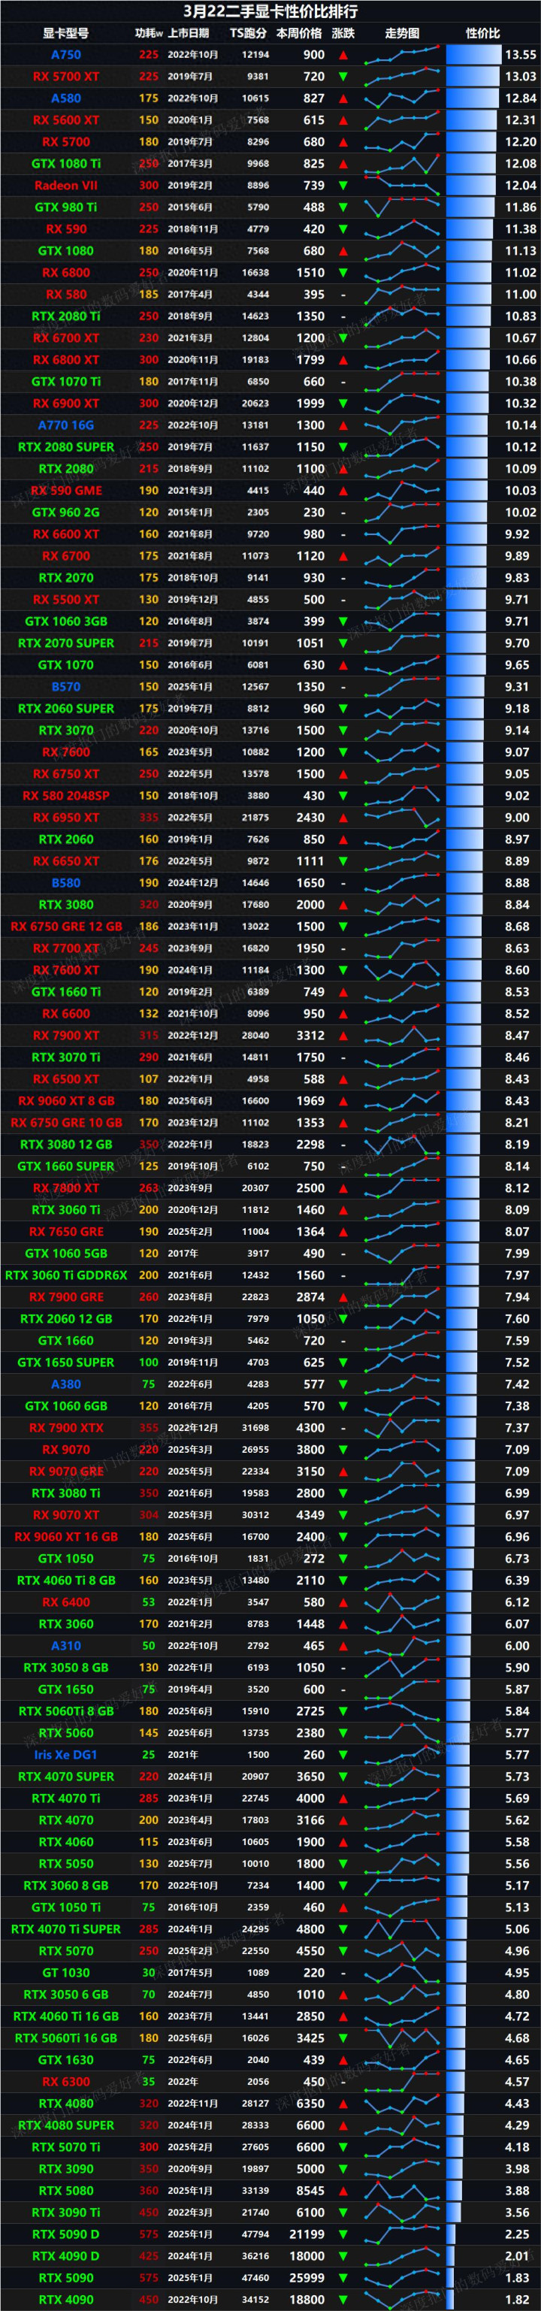Click the 575 wattage in the RTX 5090 row
541x2311 pixels.
149,2279
